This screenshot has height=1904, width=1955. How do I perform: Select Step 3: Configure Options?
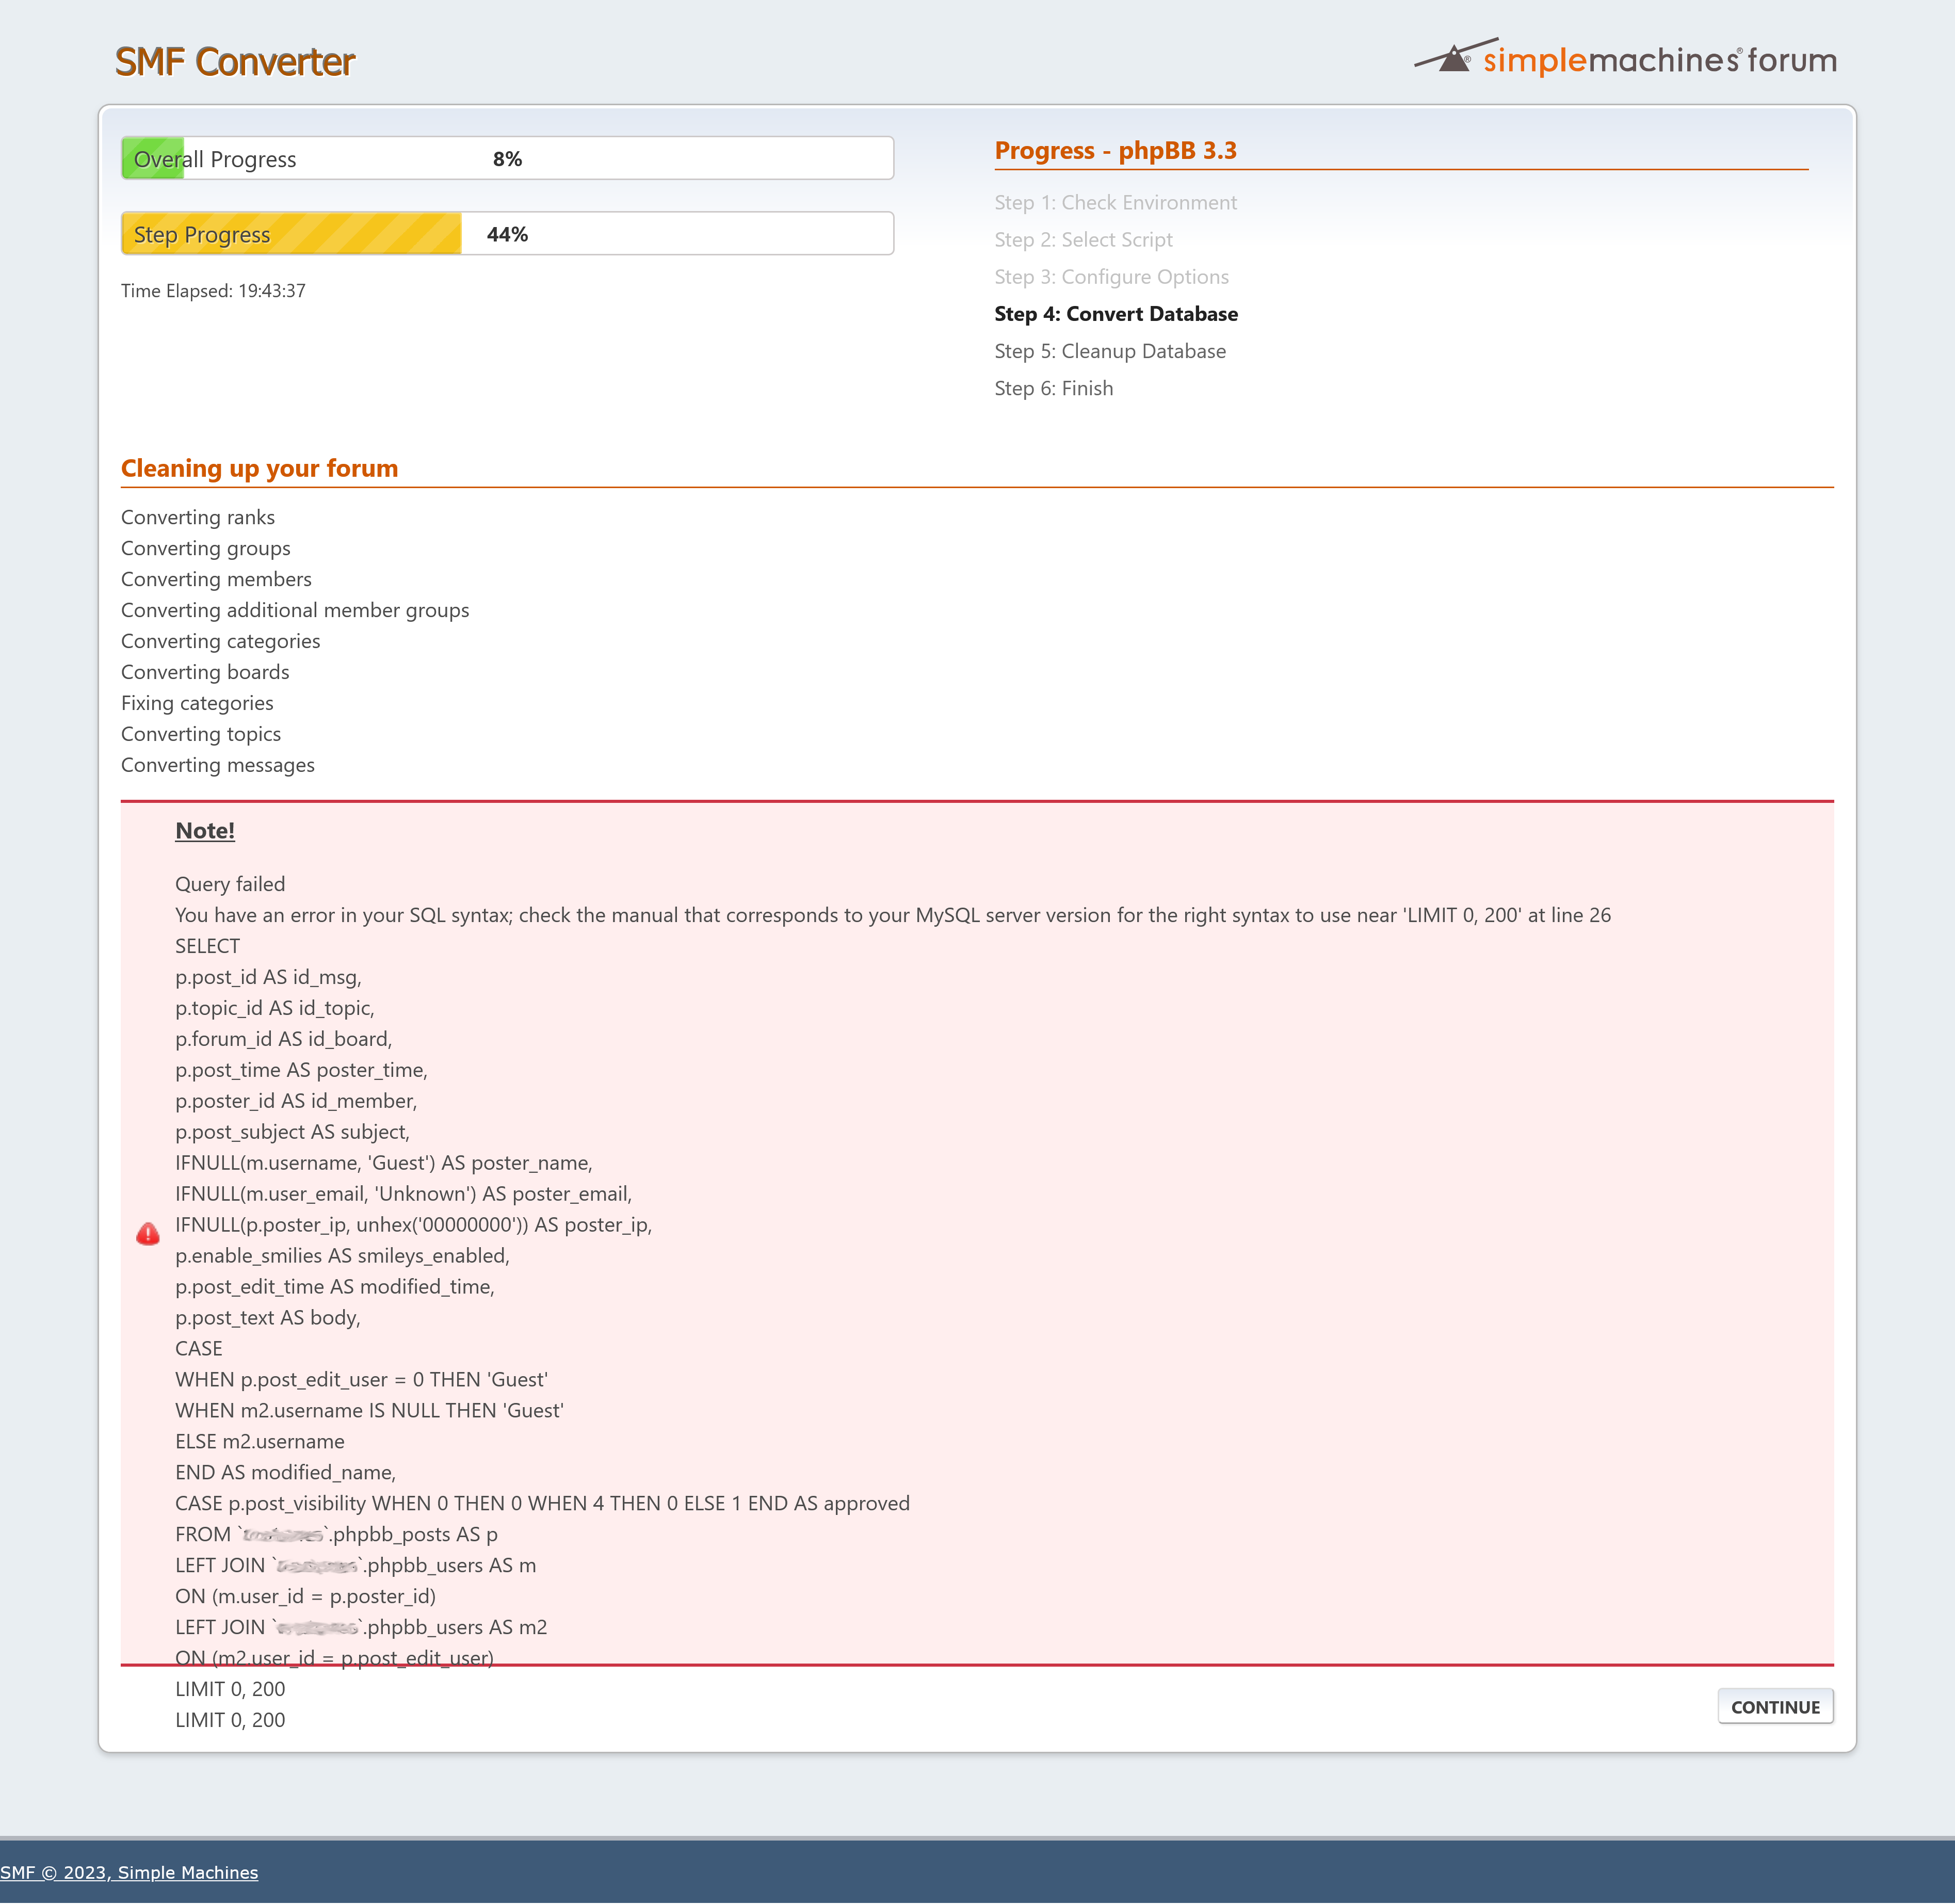coord(1111,276)
